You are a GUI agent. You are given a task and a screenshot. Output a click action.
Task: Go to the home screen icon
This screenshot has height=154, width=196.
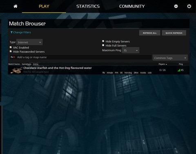[x=16, y=6]
